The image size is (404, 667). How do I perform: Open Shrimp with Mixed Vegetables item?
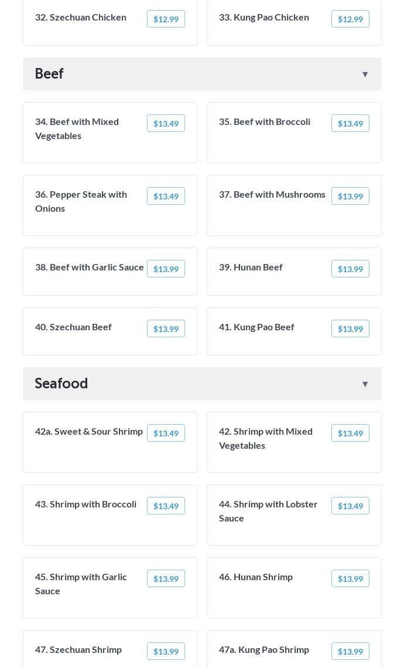[294, 442]
